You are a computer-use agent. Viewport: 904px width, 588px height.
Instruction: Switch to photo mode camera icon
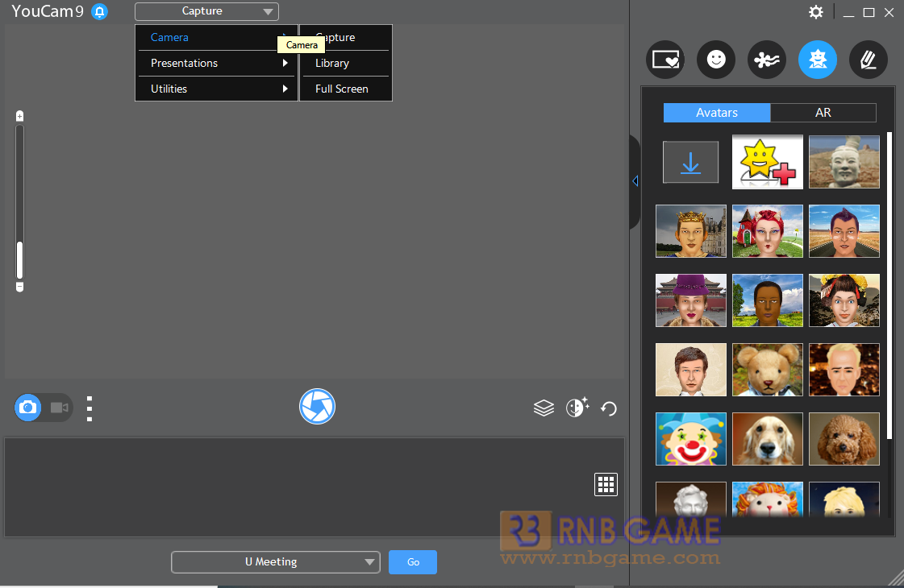coord(27,408)
